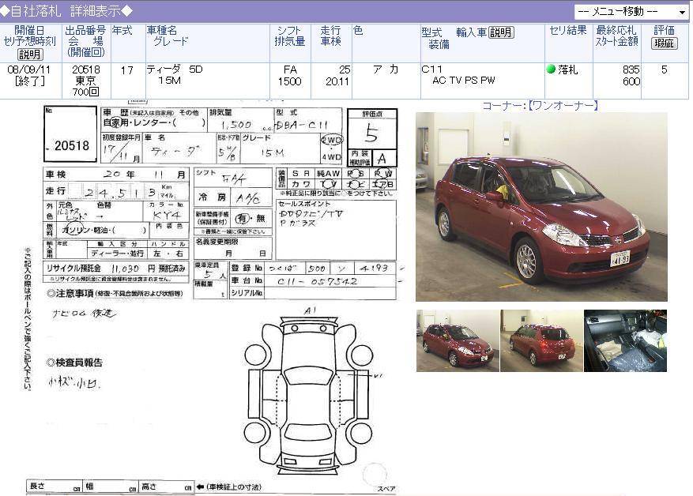This screenshot has width=693, height=496.
Task: Click the セリ結果 column header
Action: pos(568,31)
